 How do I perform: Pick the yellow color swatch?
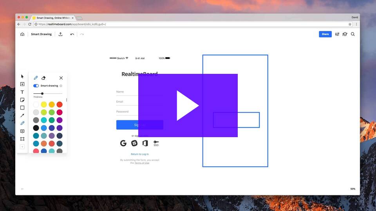[44, 105]
